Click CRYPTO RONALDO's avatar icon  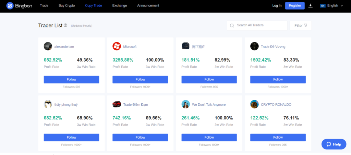[254, 104]
